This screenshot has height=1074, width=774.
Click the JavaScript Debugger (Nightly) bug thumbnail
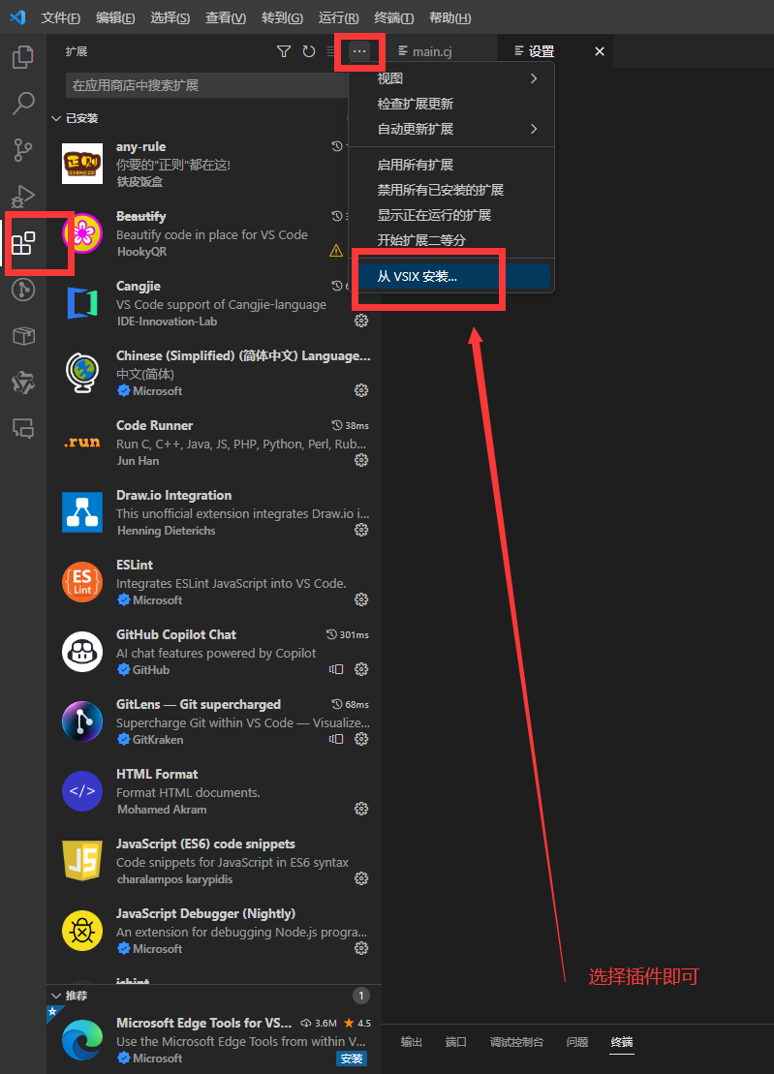[82, 931]
